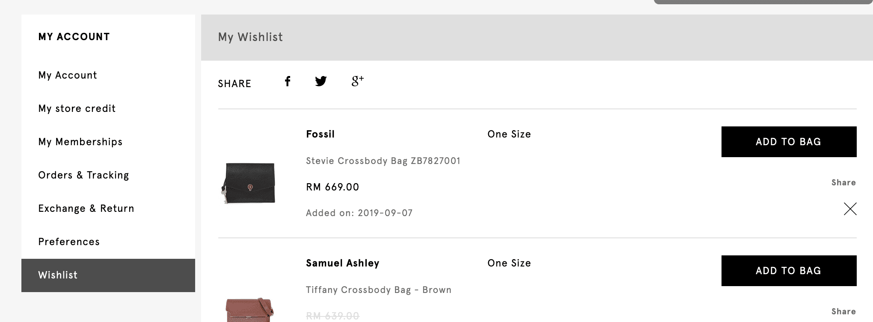873x322 pixels.
Task: Click Share link for Samuel Ashley item
Action: tap(843, 311)
